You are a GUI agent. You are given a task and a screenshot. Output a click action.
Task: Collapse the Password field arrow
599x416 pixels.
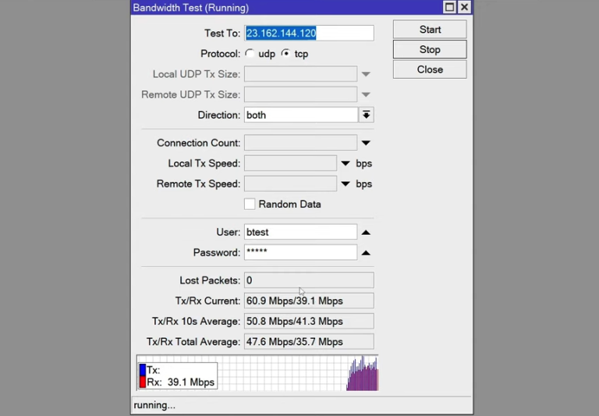(366, 253)
